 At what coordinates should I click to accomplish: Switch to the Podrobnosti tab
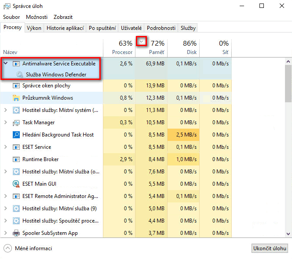click(161, 28)
